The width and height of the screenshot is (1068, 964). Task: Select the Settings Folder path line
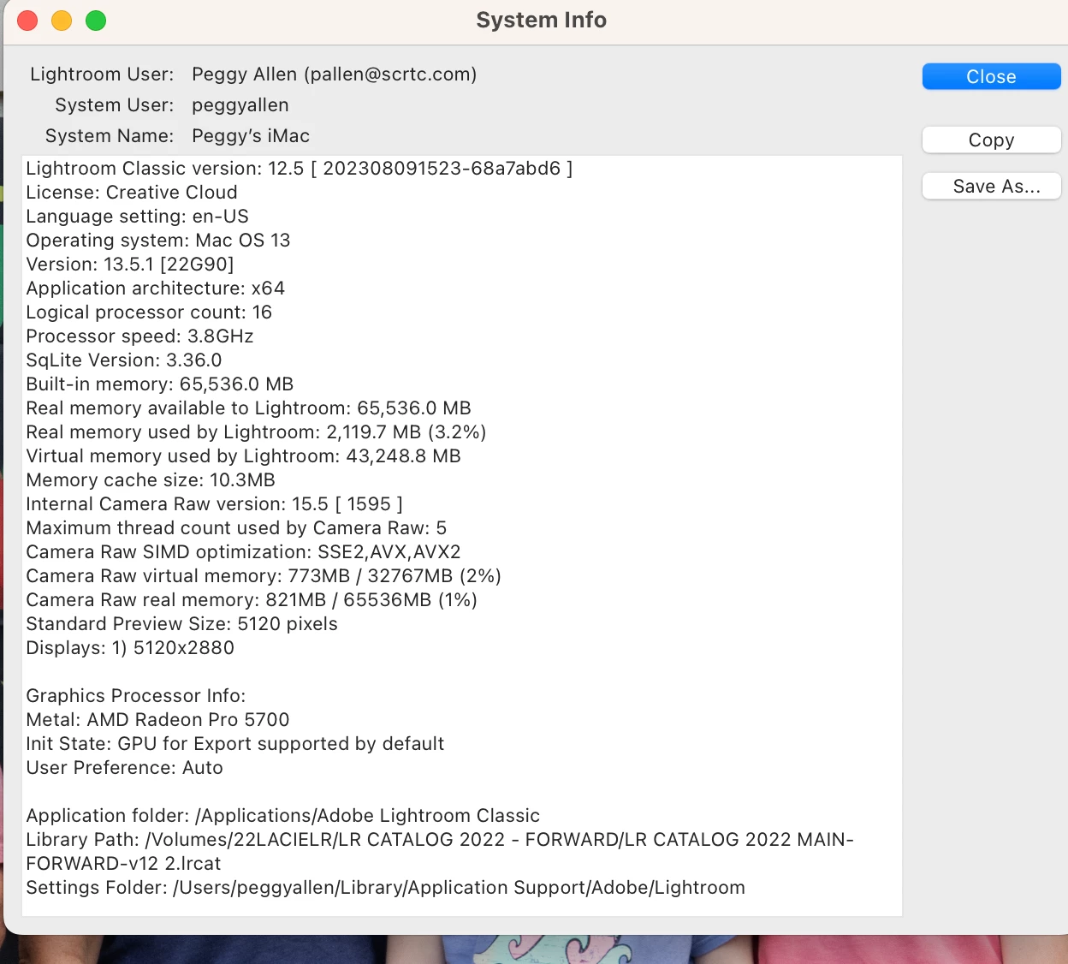(385, 888)
